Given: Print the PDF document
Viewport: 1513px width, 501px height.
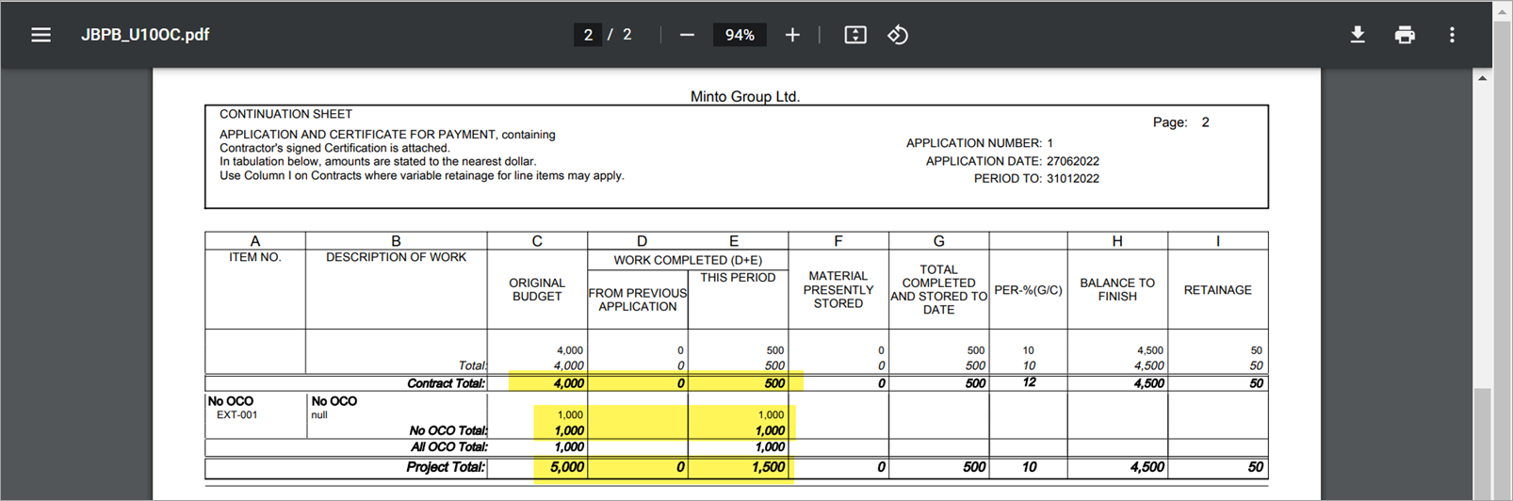Looking at the screenshot, I should 1405,35.
